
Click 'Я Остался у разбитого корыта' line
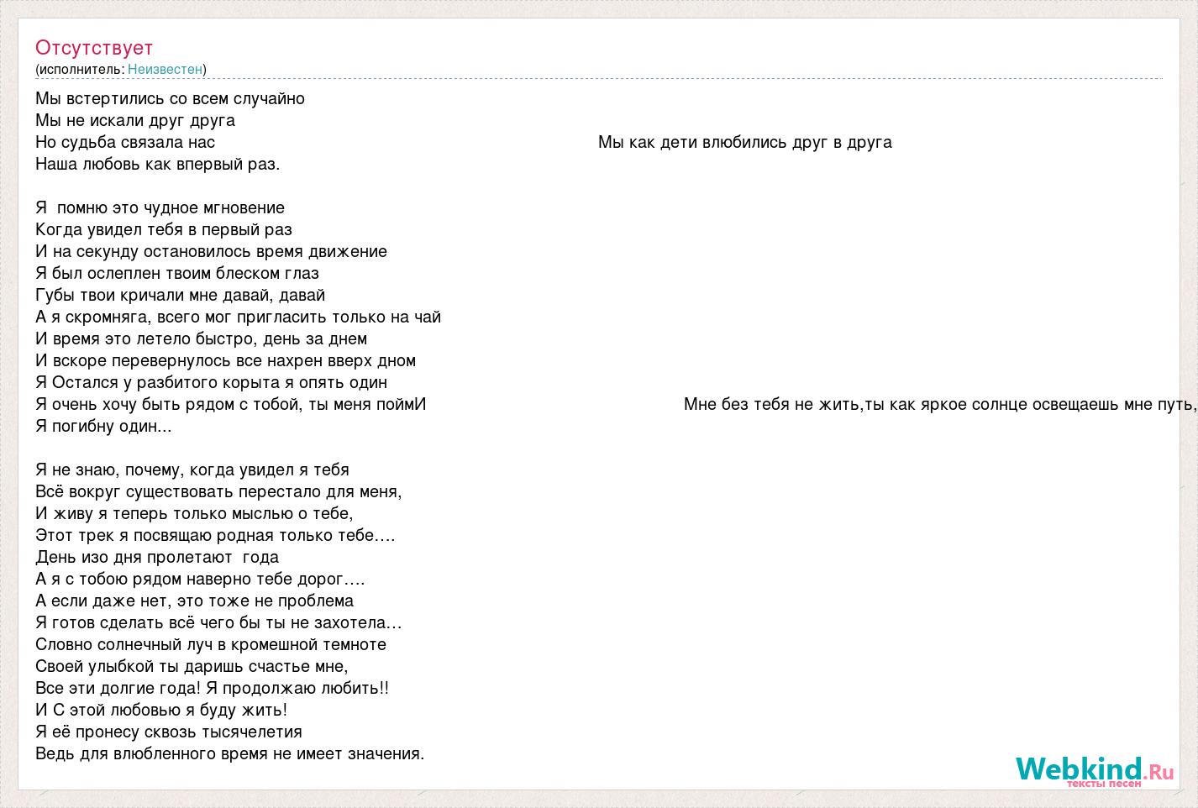(x=212, y=383)
